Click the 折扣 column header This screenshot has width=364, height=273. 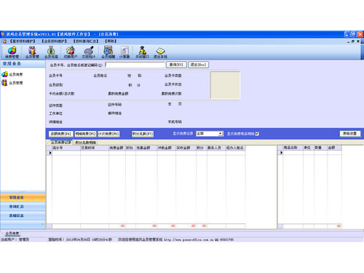click(130, 148)
